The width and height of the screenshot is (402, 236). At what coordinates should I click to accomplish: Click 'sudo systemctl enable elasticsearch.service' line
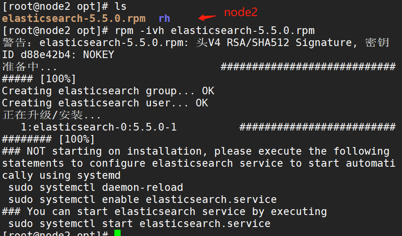click(142, 200)
